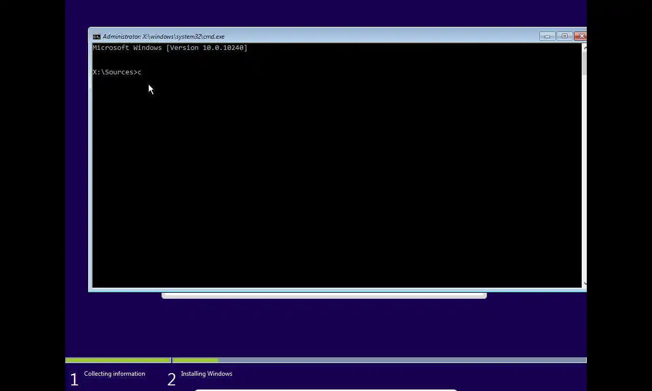Click the scroll down arrow in cmd window
The image size is (652, 391).
point(584,284)
